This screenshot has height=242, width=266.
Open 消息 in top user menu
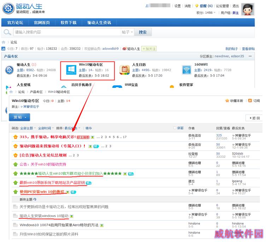click(x=188, y=6)
